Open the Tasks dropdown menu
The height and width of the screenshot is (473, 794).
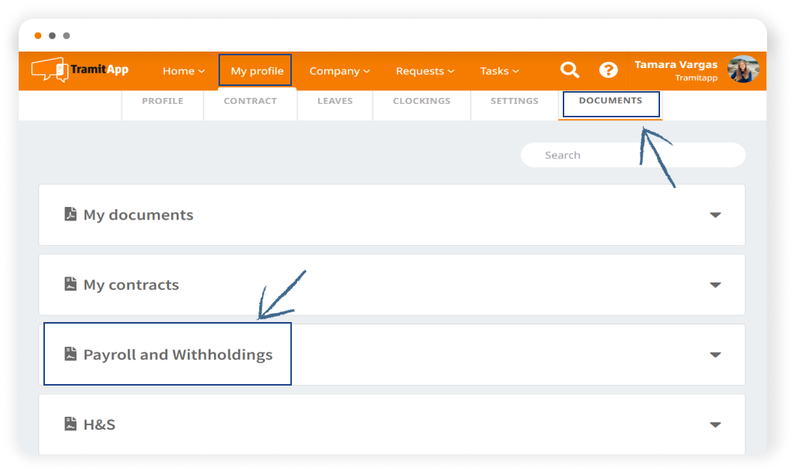pyautogui.click(x=499, y=71)
